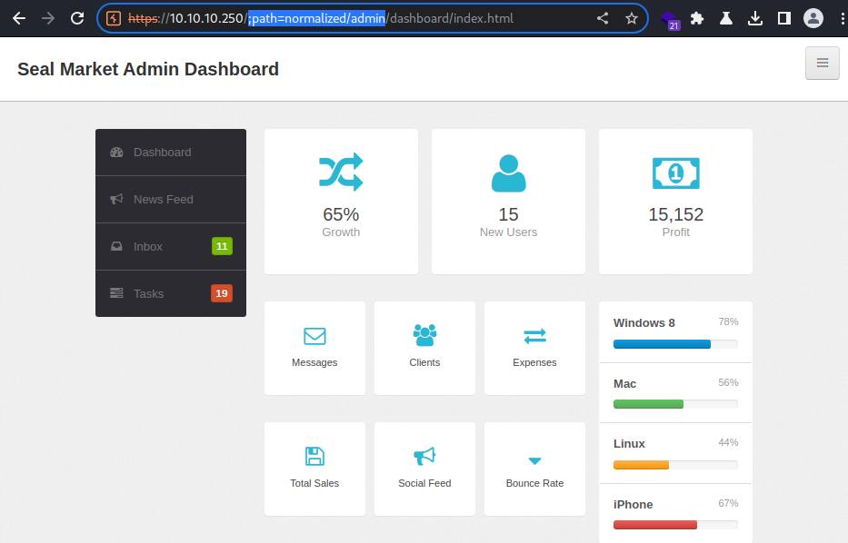Open the Chrome Labs flask icon
848x543 pixels.
click(x=726, y=18)
